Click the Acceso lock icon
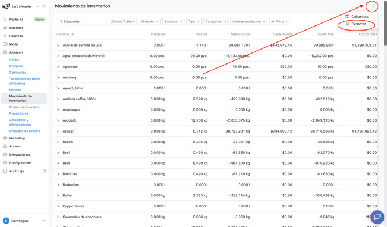Screen dimensions: 387x227 [x=5, y=146]
